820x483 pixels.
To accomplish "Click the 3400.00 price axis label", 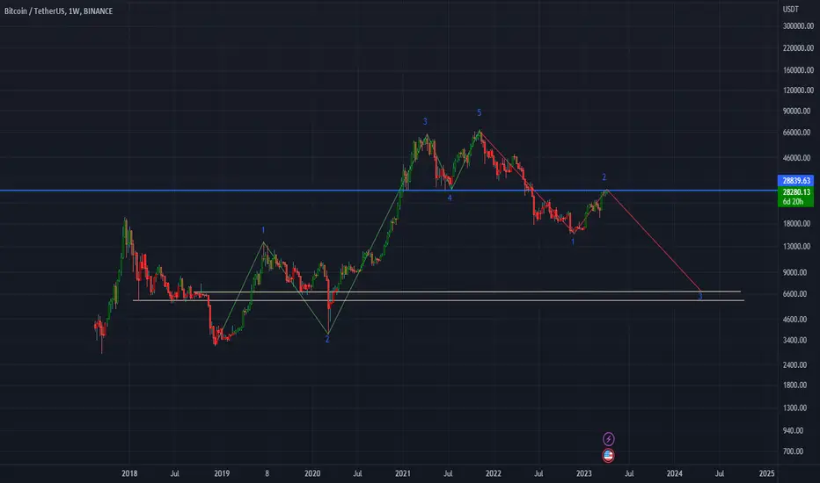I will pos(794,341).
